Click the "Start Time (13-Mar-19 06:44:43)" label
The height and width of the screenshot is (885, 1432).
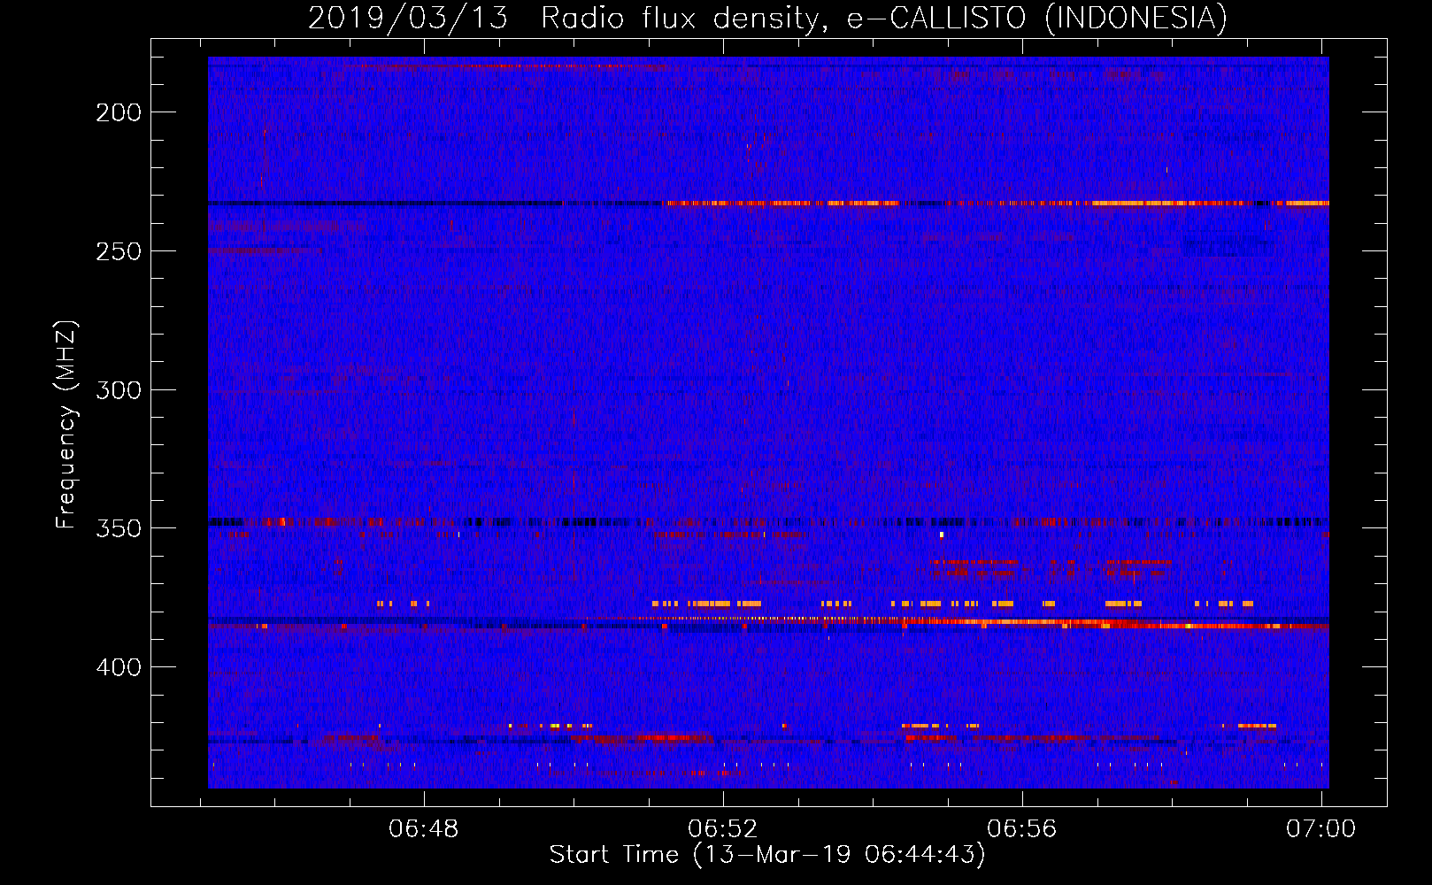[x=767, y=855]
